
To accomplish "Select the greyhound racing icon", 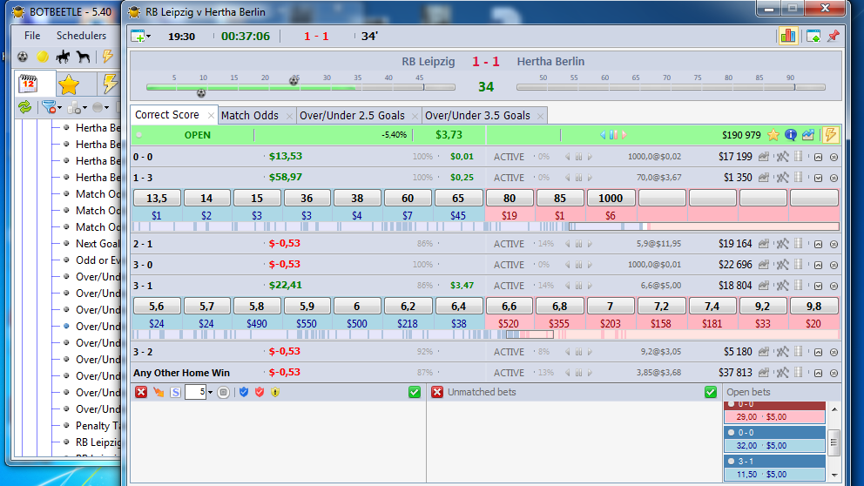I will tap(84, 57).
